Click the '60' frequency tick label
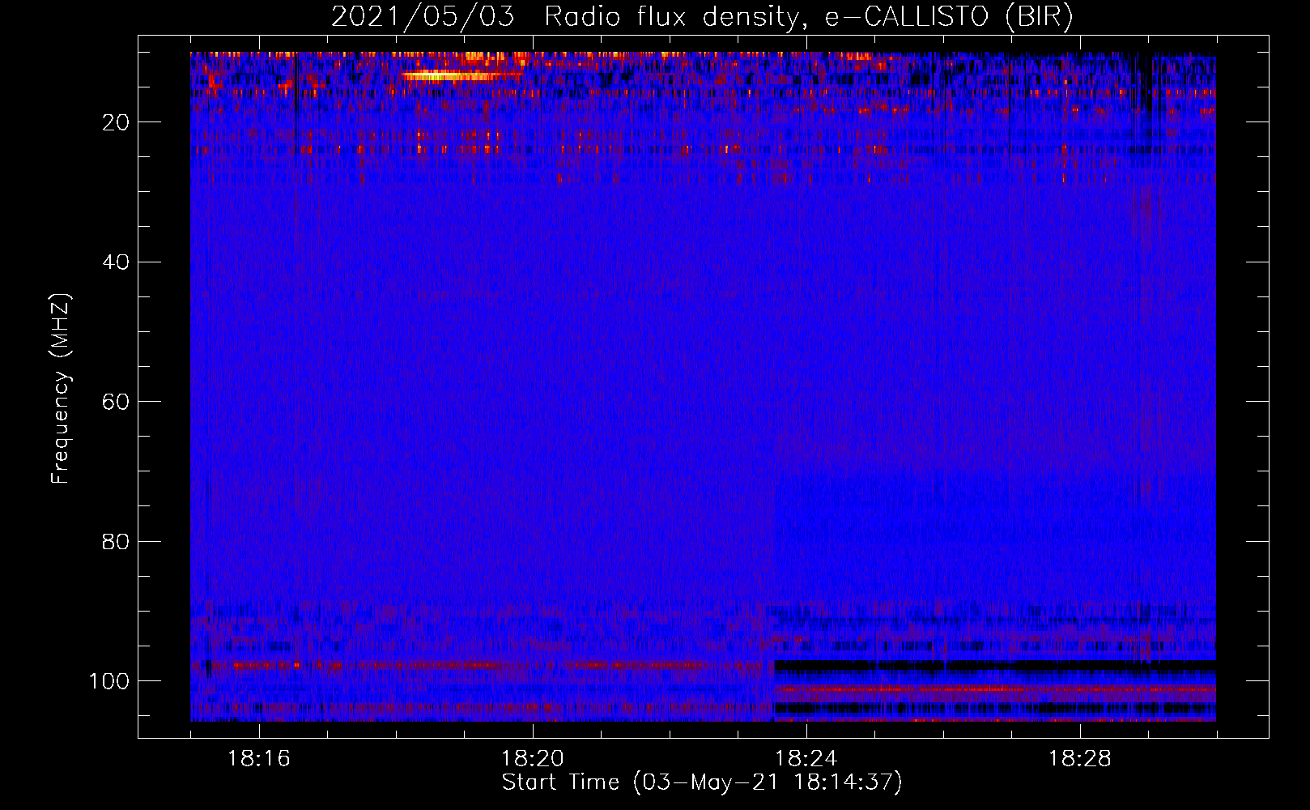 (x=116, y=402)
